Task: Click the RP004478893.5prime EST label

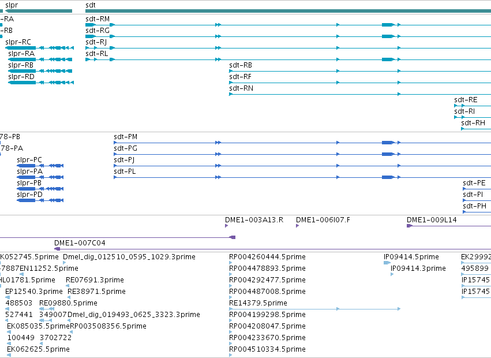Action: tap(267, 268)
